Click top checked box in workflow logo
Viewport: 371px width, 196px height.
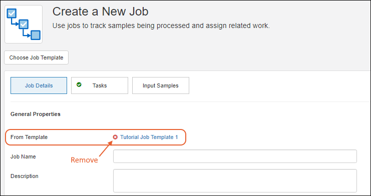click(x=12, y=13)
